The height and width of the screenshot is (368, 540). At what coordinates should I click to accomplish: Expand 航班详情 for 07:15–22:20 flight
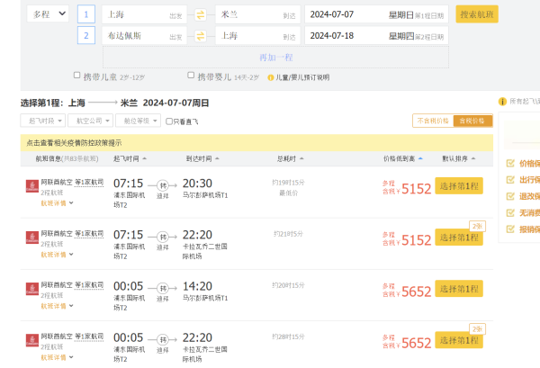tap(58, 255)
